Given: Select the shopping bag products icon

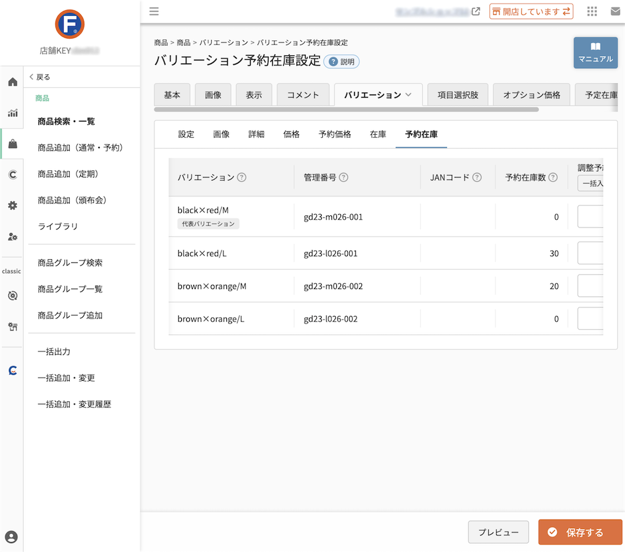Looking at the screenshot, I should tap(13, 144).
